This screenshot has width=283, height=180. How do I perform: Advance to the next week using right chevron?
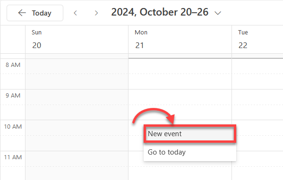(x=96, y=13)
